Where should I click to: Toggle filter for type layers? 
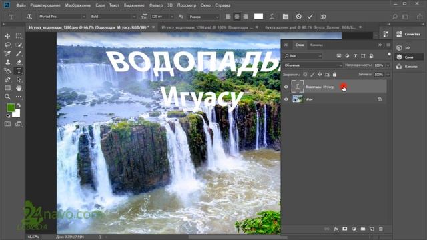coord(355,56)
